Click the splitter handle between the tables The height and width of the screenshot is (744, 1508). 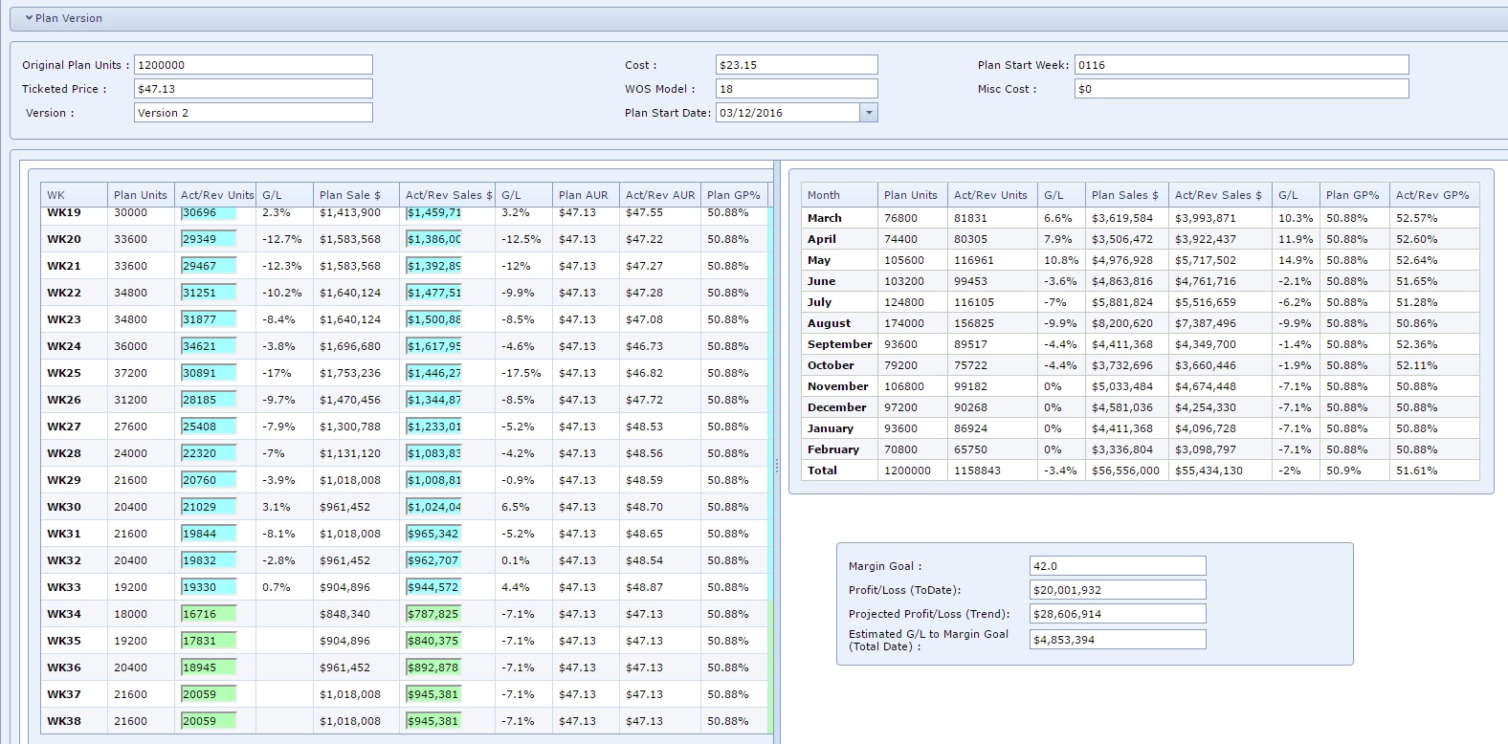(777, 466)
